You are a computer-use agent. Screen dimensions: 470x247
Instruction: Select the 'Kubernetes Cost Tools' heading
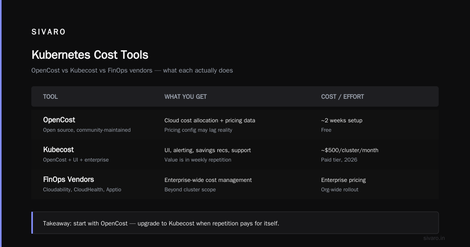pyautogui.click(x=90, y=54)
